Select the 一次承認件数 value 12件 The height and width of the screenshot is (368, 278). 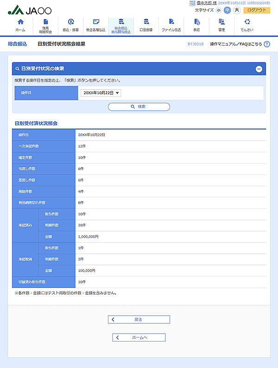point(82,146)
